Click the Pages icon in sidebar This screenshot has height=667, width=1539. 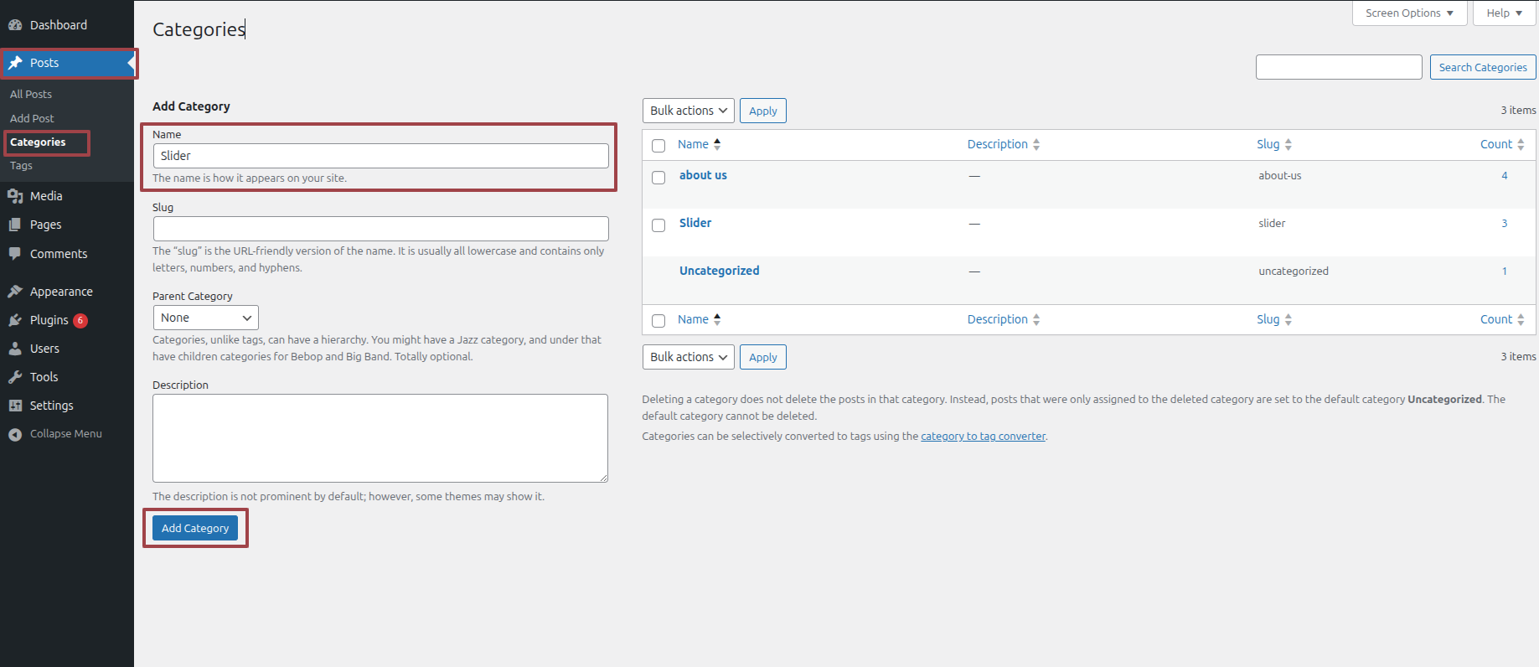[x=15, y=225]
